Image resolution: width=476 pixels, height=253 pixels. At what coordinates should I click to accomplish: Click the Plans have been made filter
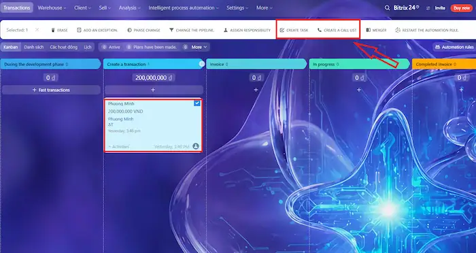152,47
